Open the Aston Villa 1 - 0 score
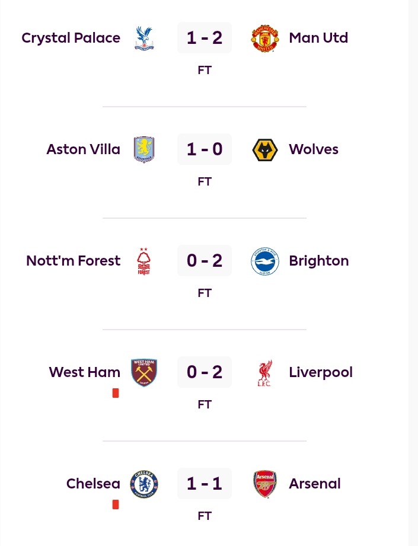 [x=205, y=149]
